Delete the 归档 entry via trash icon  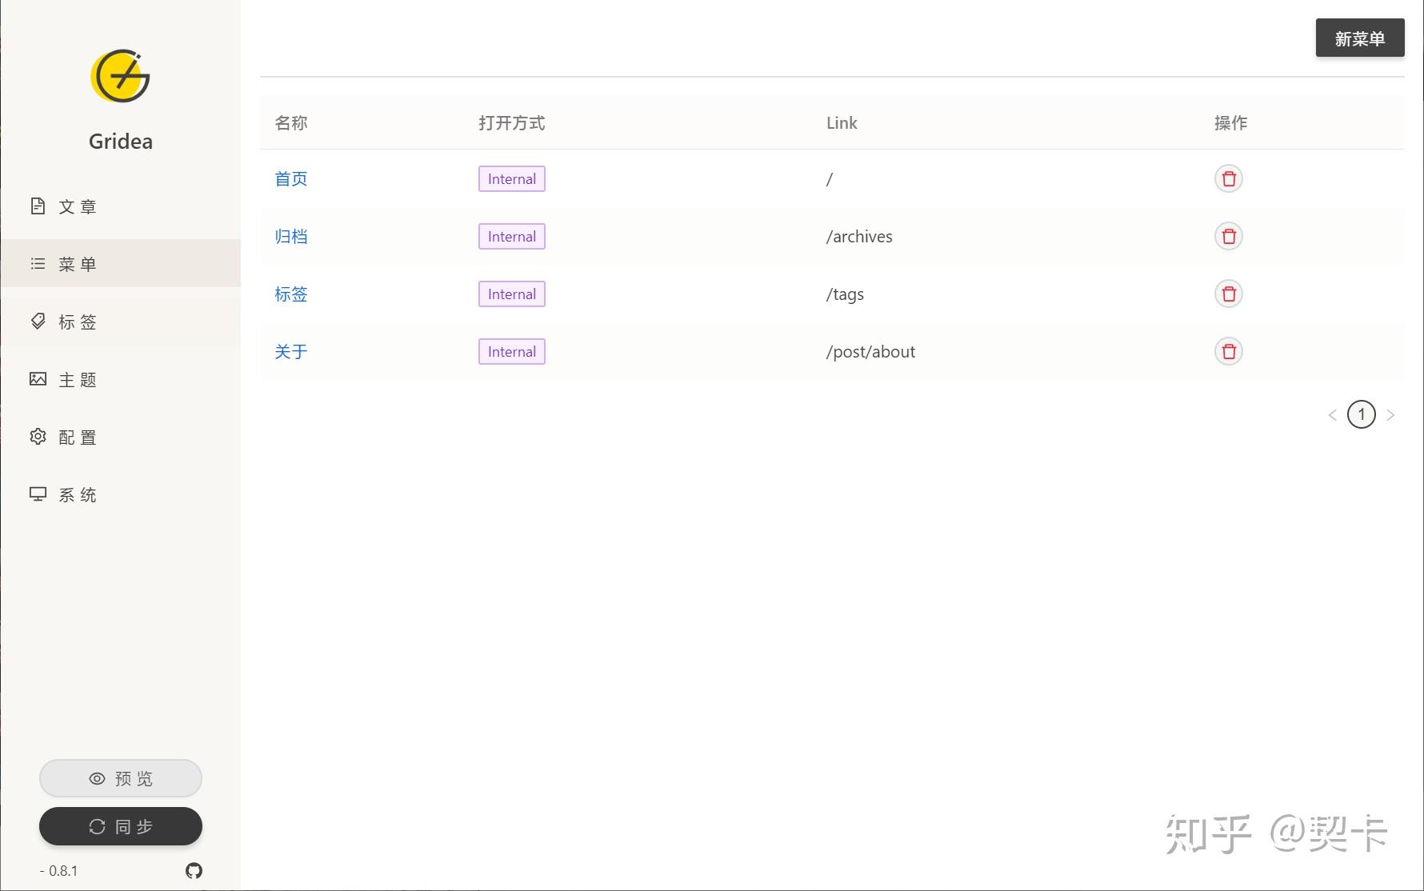tap(1229, 236)
